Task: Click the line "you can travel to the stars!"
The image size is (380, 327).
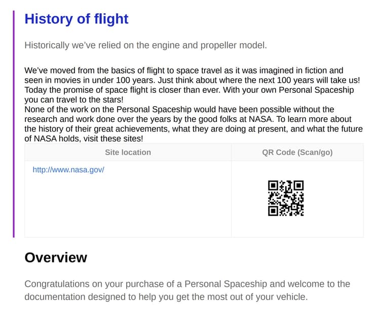Action: click(73, 100)
